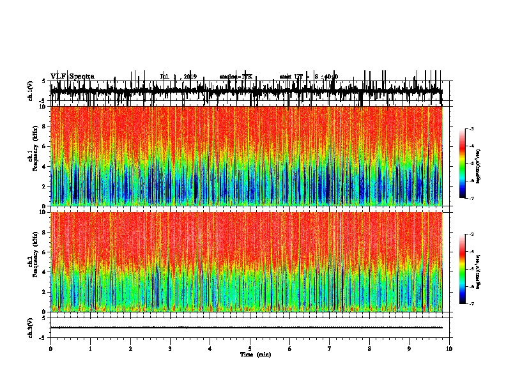Click inside the ch.1 spectrogram panel
The width and height of the screenshot is (506, 391).
(x=247, y=156)
